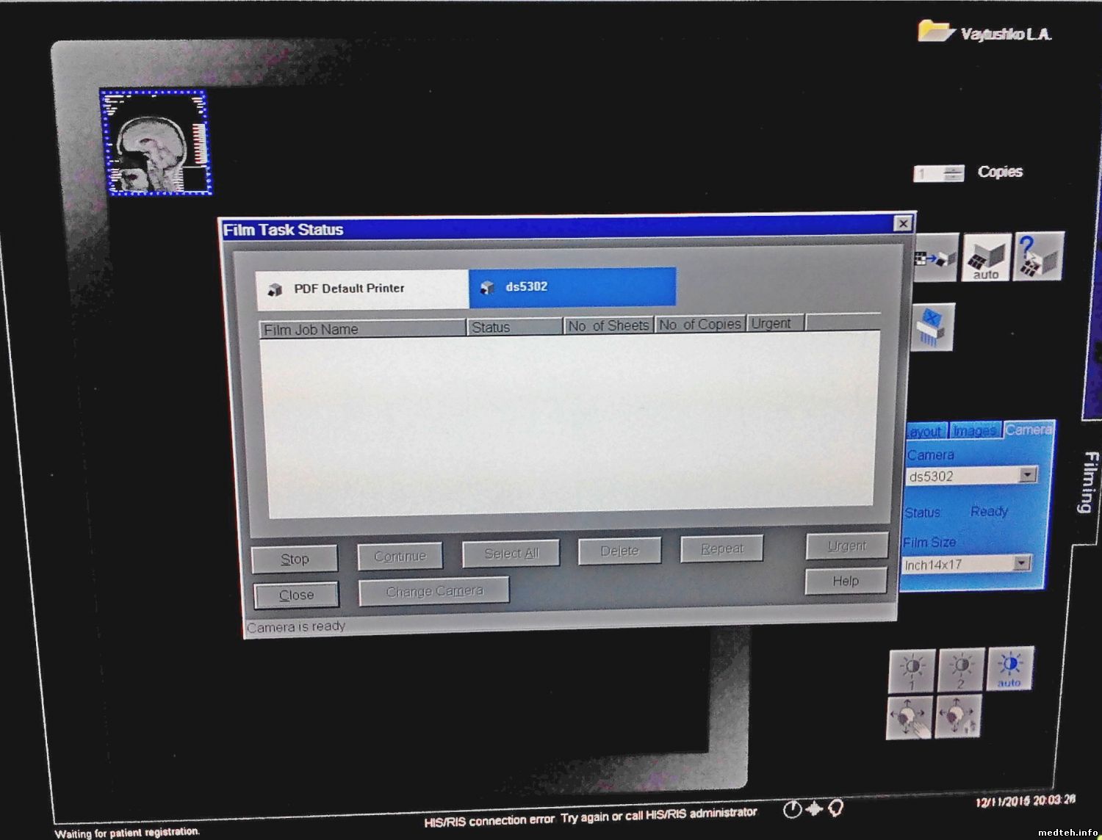Screen dimensions: 1102x840
Task: Open the film task status query icon
Action: [x=1037, y=256]
